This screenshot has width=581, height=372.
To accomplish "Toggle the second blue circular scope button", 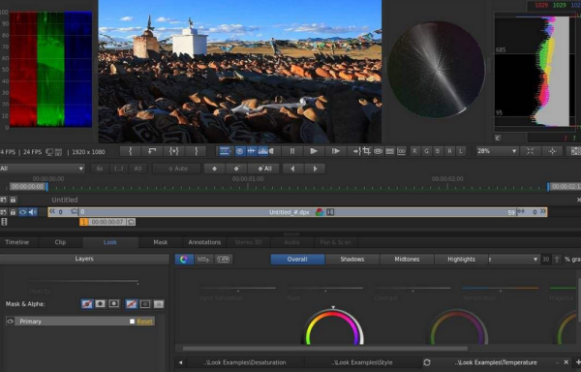I will tap(240, 151).
